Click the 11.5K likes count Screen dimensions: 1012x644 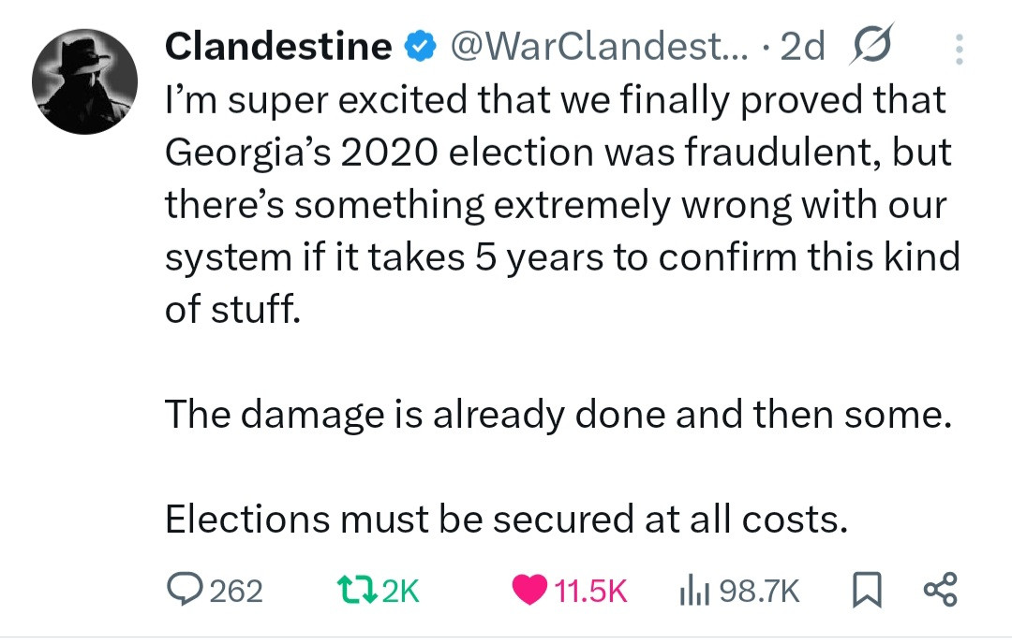(590, 591)
